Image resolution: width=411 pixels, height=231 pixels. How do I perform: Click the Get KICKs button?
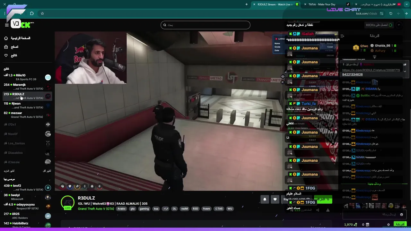pyautogui.click(x=379, y=25)
